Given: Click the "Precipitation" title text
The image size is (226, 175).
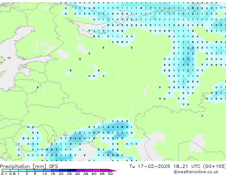Looking at the screenshot, I should [x=15, y=166].
